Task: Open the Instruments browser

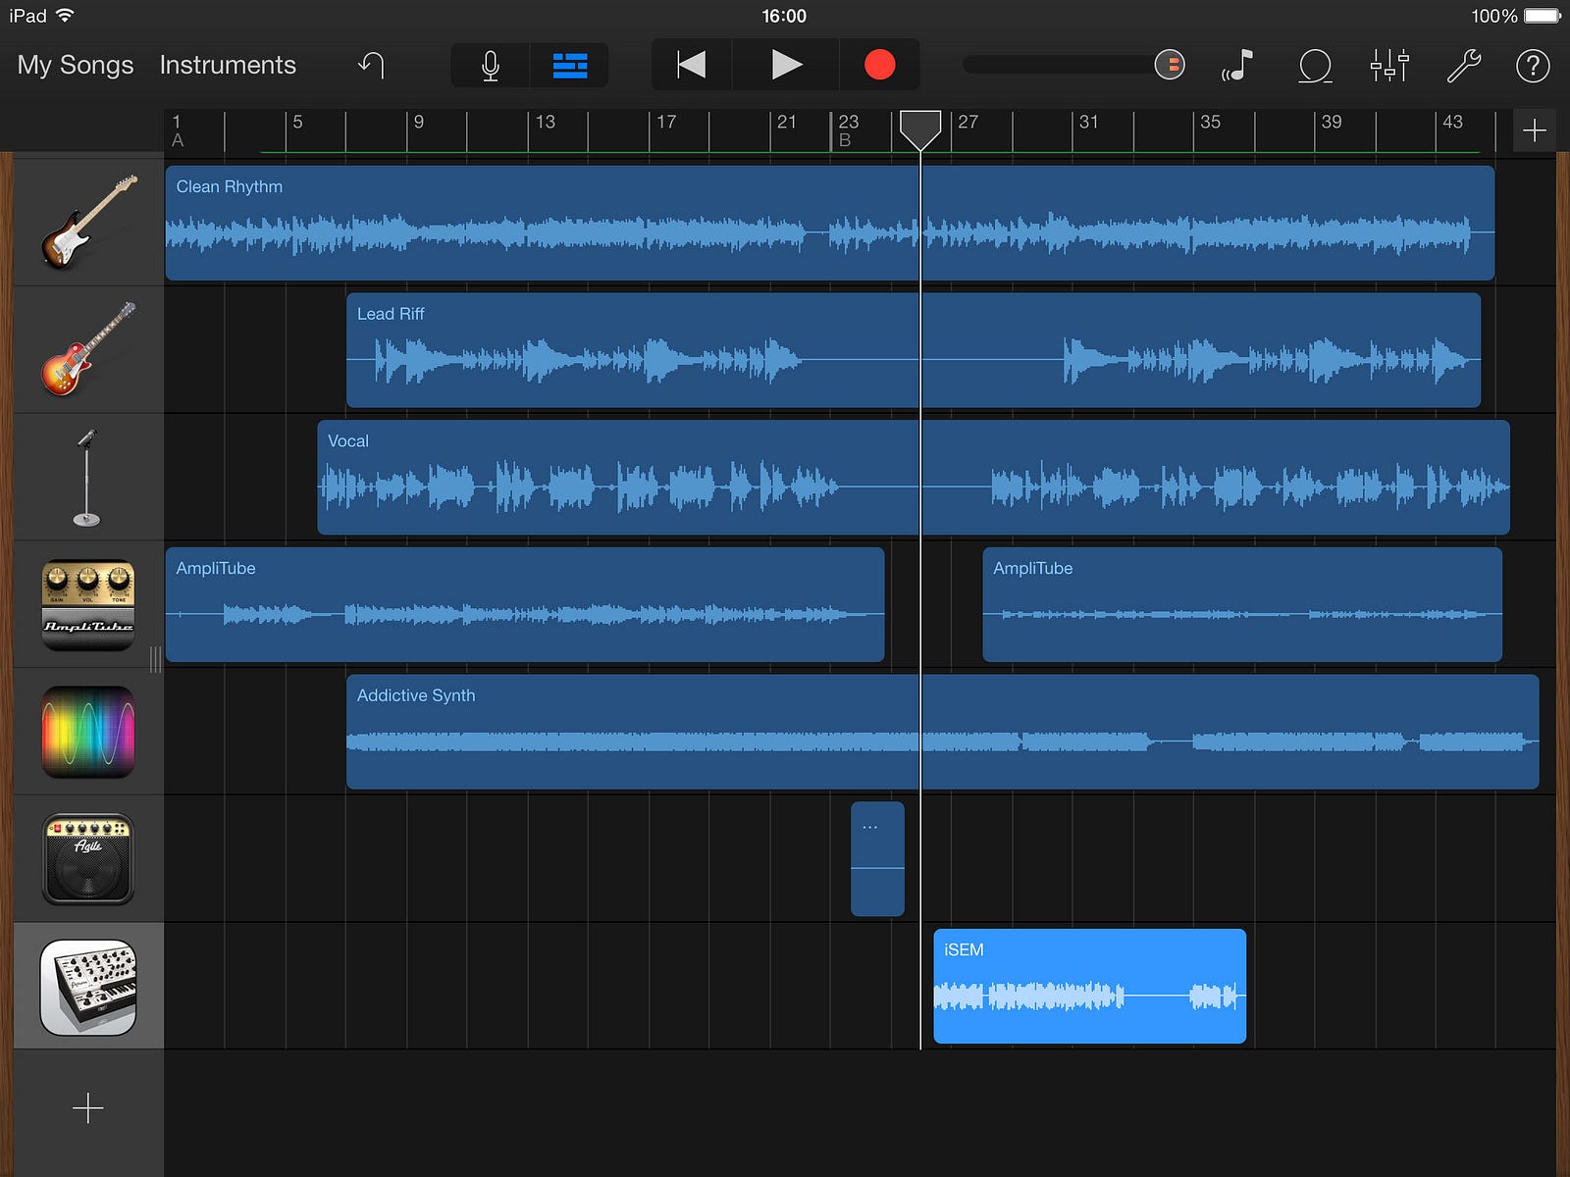Action: (x=228, y=65)
